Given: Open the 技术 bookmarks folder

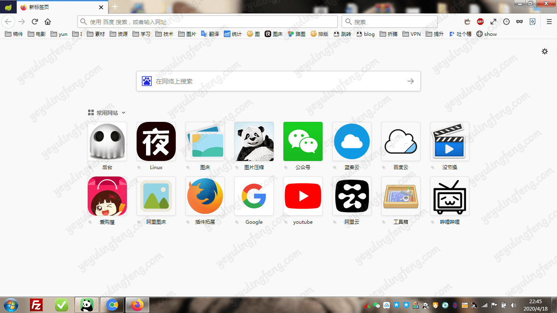Looking at the screenshot, I should pos(164,34).
